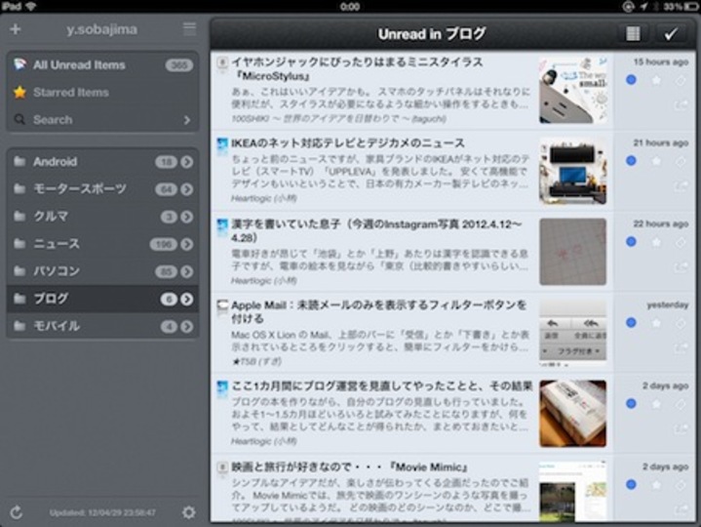Expand the パソコン folder arrow
The image size is (701, 527).
(187, 271)
